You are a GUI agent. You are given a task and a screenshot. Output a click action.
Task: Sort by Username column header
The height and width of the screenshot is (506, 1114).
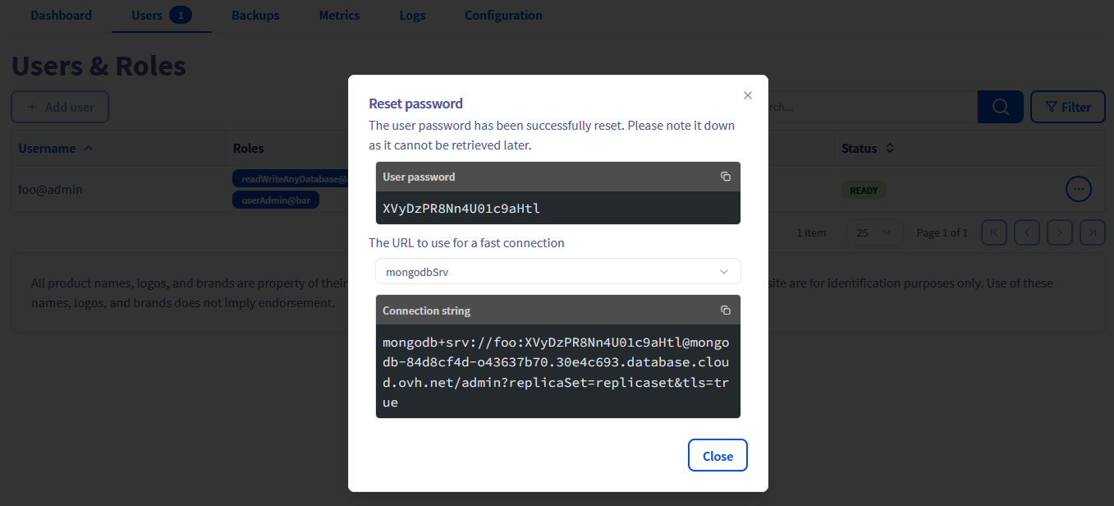(55, 149)
